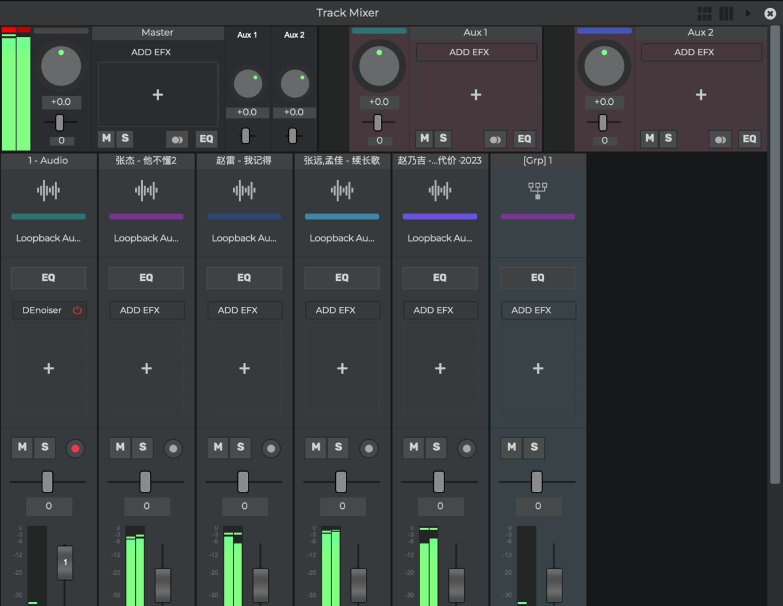Solo the Aux 1 channel
Screen dimensions: 783x606
(x=443, y=139)
